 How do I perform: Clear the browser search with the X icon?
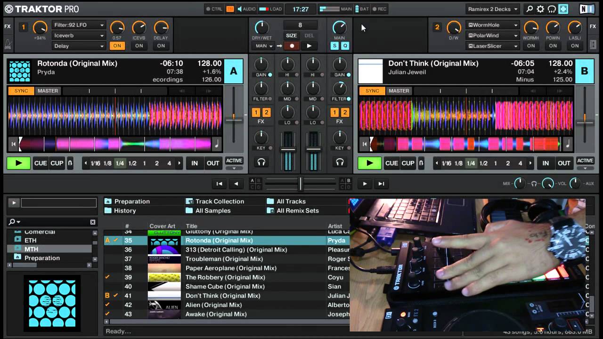pyautogui.click(x=93, y=222)
